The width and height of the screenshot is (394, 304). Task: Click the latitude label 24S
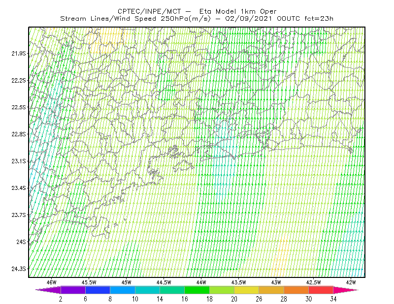click(21, 242)
